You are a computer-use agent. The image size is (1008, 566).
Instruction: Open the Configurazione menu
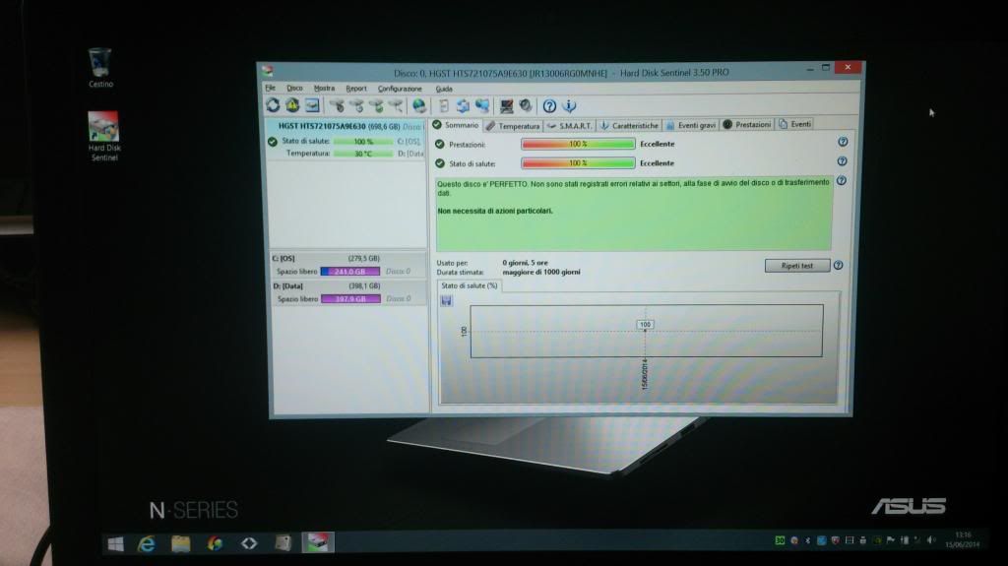[x=400, y=89]
